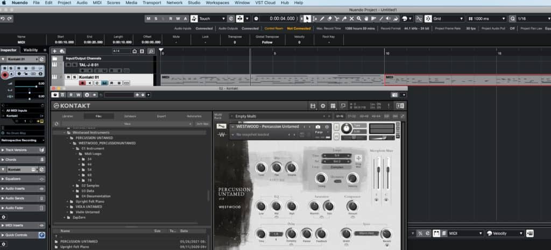Select the Play speaker tool
The width and height of the screenshot is (551, 250).
click(388, 19)
